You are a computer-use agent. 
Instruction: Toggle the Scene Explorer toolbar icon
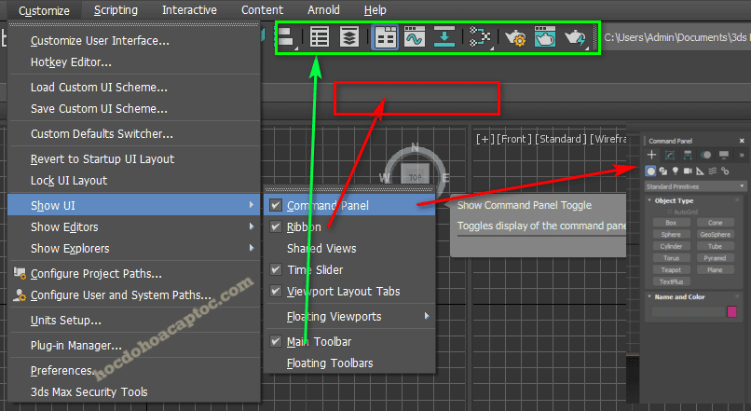(320, 37)
